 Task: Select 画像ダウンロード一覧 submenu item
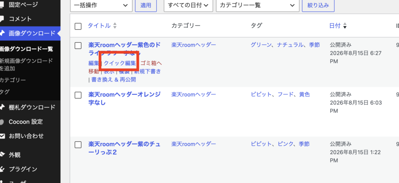(x=26, y=49)
